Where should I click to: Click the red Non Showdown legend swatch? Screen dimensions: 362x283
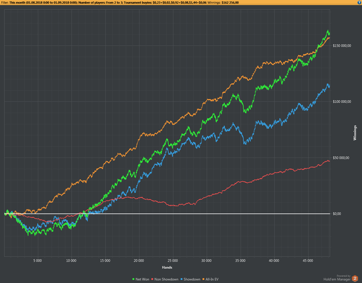(x=152, y=279)
